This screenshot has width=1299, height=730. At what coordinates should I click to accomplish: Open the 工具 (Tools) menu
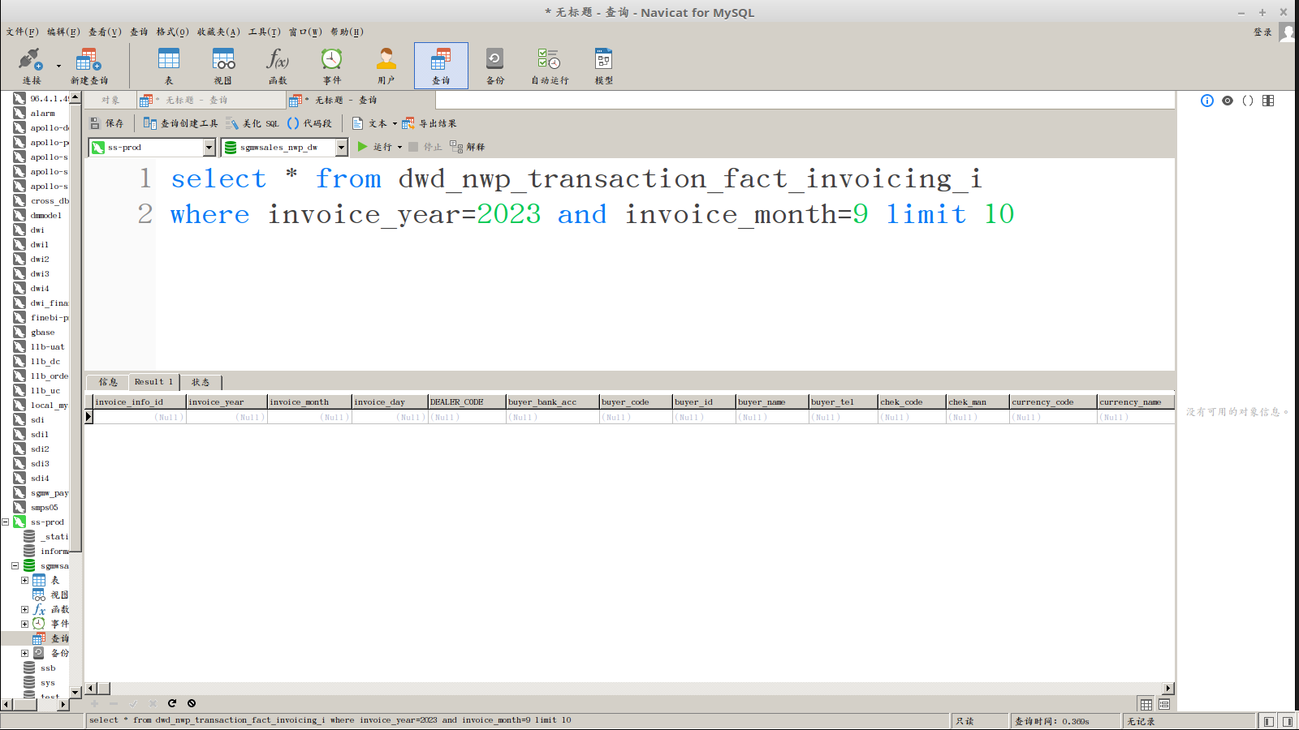pos(264,32)
